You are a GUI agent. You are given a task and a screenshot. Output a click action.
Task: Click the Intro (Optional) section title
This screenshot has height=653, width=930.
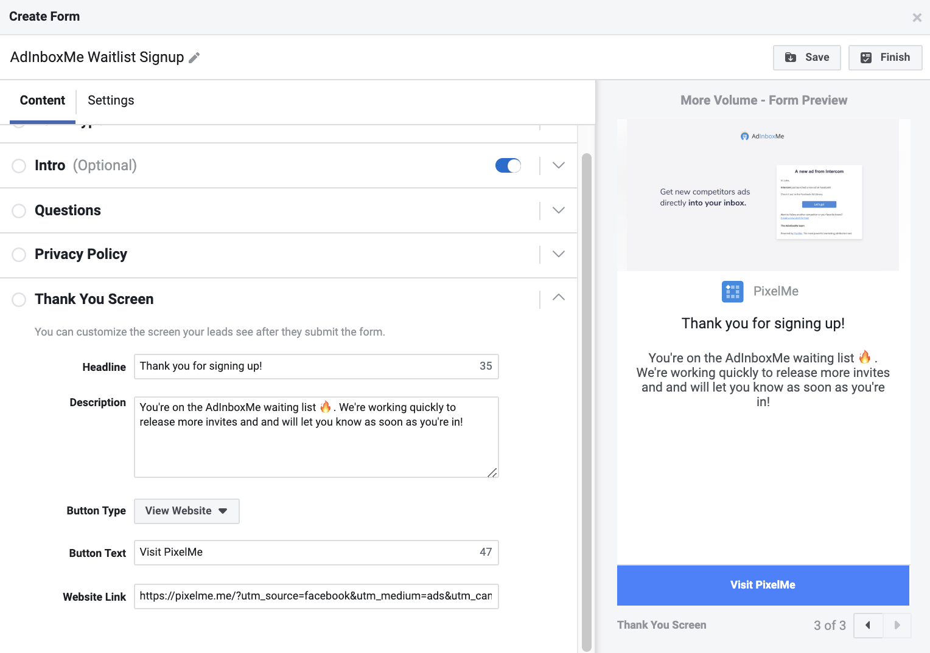(x=86, y=165)
